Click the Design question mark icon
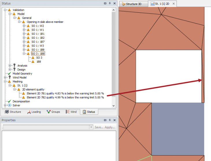The height and width of the screenshot is (161, 211). (14, 69)
